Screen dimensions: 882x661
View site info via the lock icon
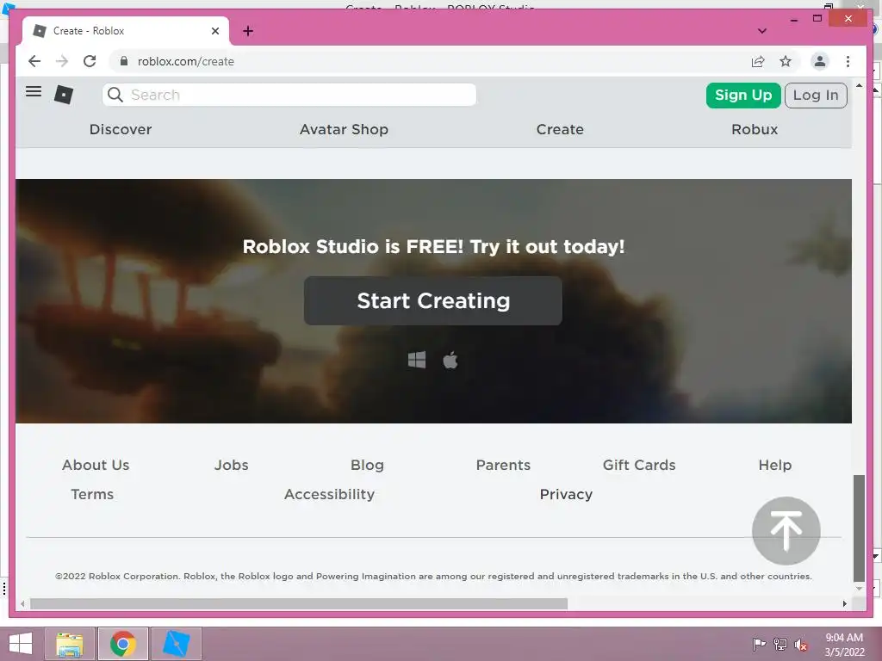pos(124,61)
